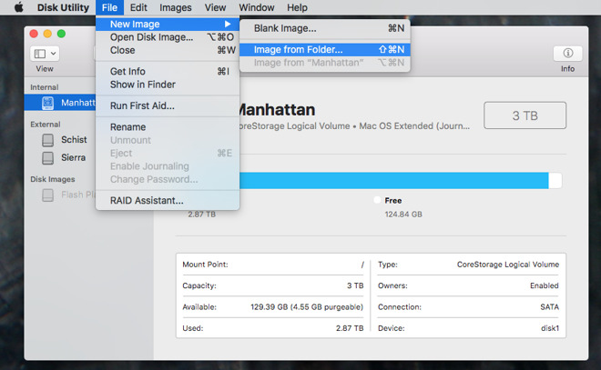The height and width of the screenshot is (370, 601).
Task: Click the Capacity 3 TB row
Action: click(273, 285)
